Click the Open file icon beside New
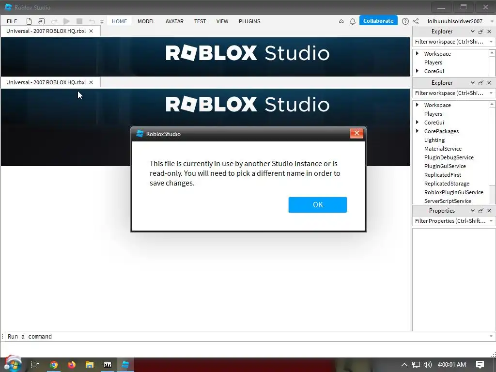Viewport: 496px width, 372px height. point(42,21)
